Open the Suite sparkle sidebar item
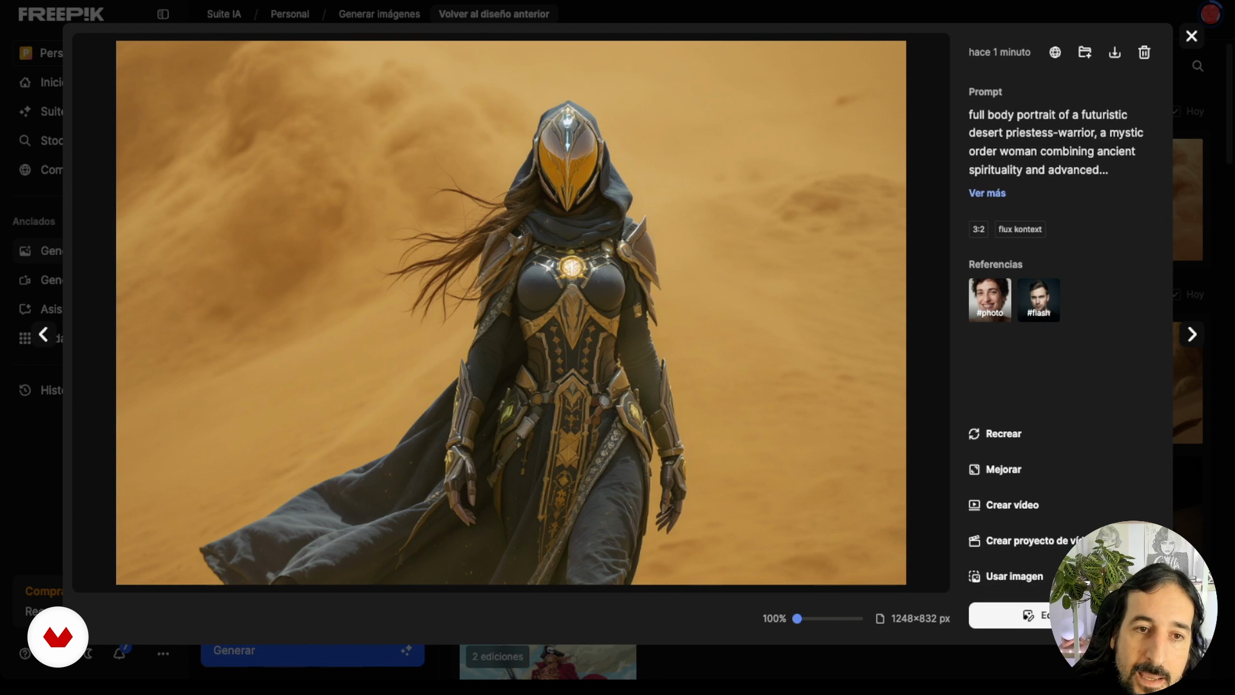 click(x=41, y=111)
